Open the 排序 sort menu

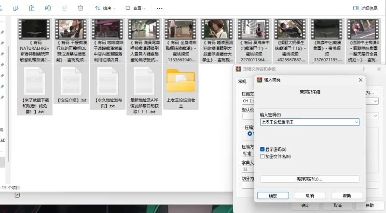coord(105,8)
